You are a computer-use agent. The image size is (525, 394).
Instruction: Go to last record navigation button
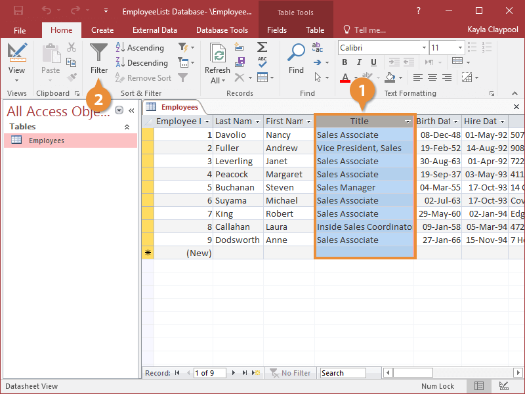point(245,373)
